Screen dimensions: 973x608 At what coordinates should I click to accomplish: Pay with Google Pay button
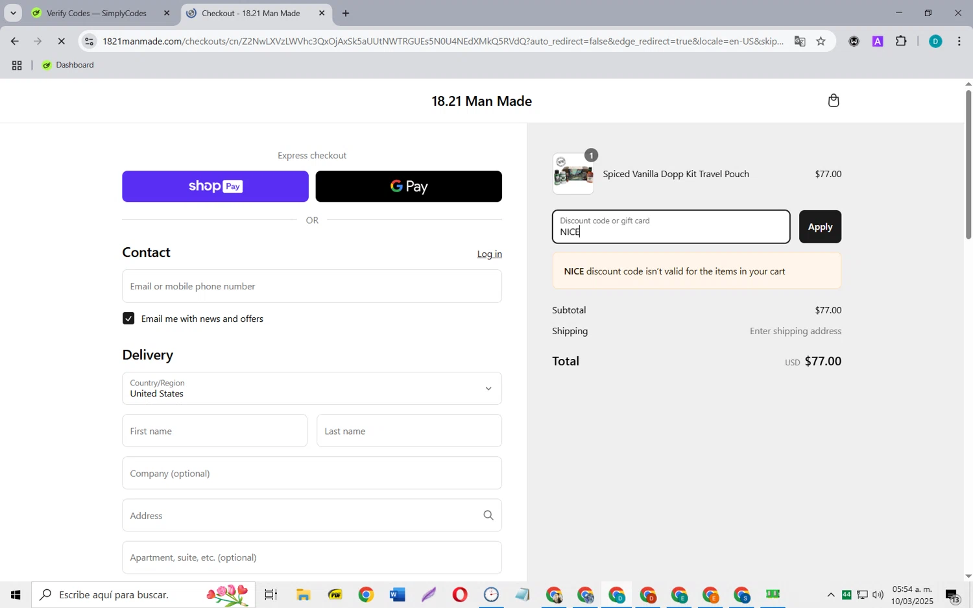(x=409, y=186)
